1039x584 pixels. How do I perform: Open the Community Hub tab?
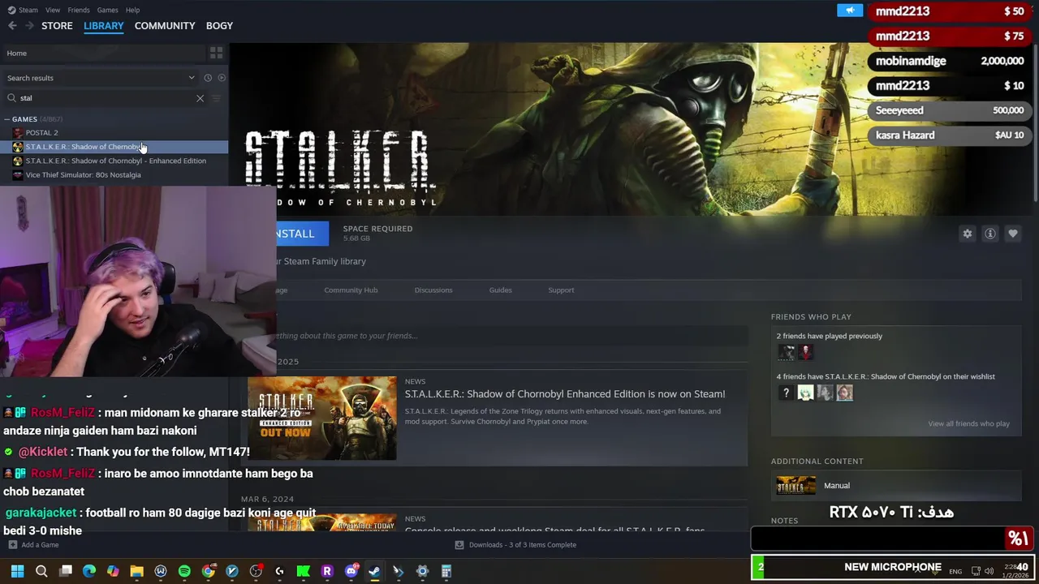tap(351, 290)
